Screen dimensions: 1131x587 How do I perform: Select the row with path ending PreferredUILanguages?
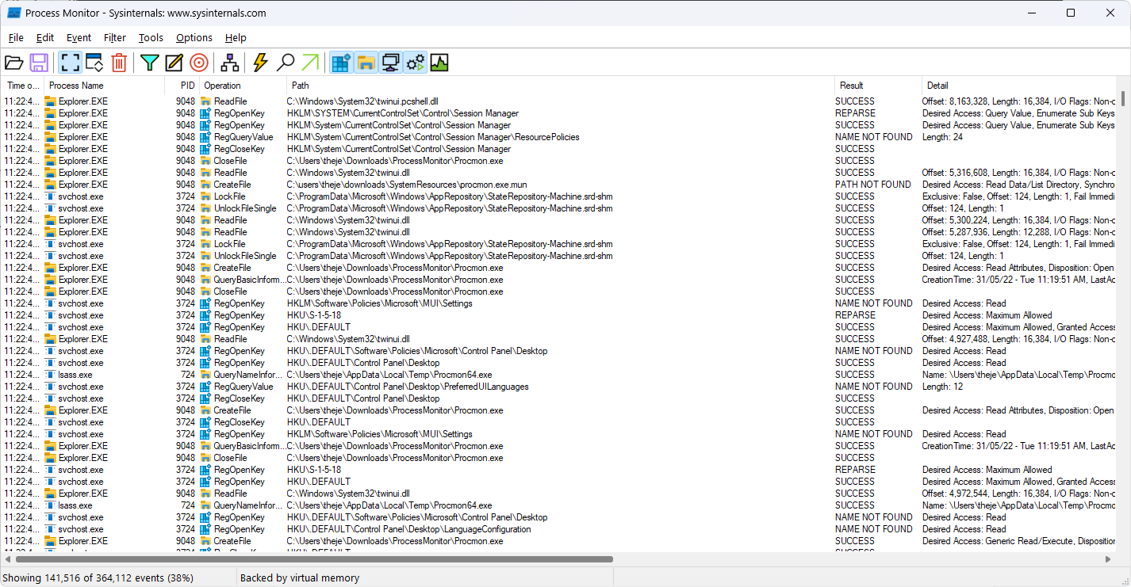point(559,387)
